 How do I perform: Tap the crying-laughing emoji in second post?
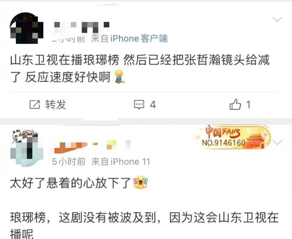[x=141, y=182]
